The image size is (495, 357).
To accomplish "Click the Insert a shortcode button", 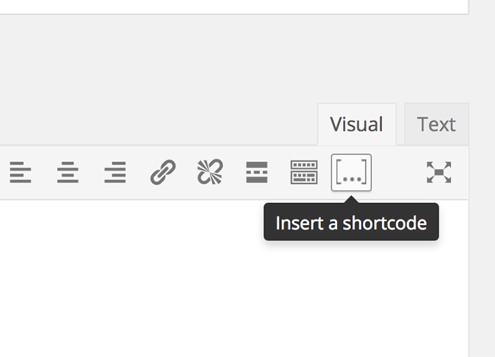I will click(351, 173).
